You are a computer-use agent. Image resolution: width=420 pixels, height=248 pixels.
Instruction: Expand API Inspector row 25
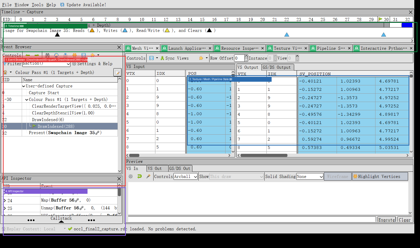[5, 208]
